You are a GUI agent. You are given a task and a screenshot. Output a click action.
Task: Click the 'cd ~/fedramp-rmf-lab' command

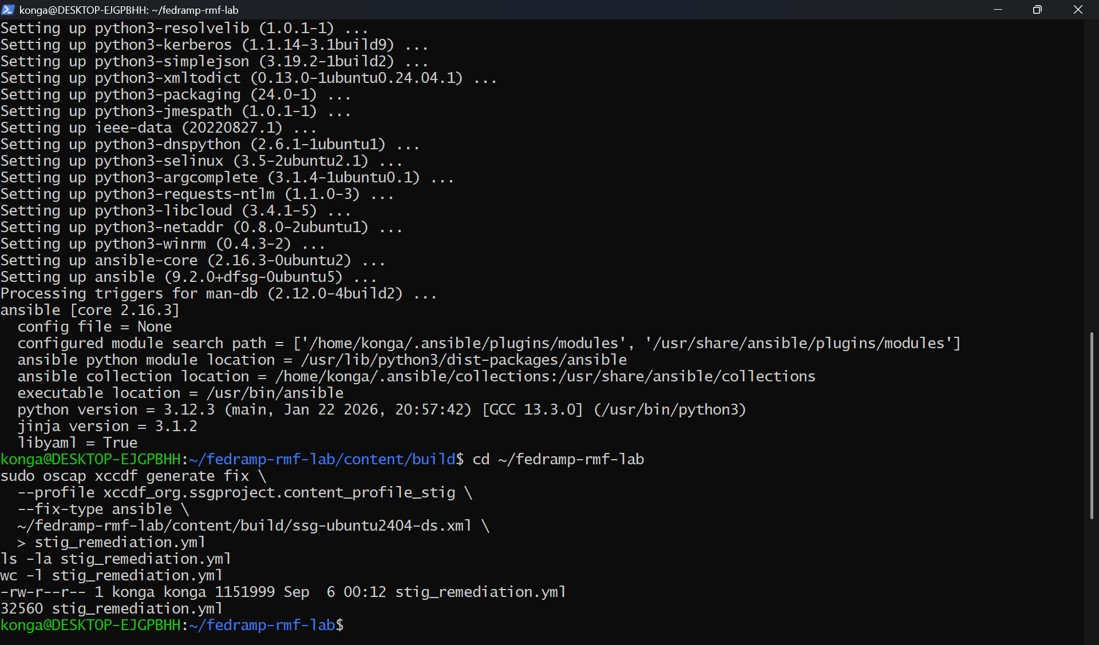pyautogui.click(x=558, y=459)
